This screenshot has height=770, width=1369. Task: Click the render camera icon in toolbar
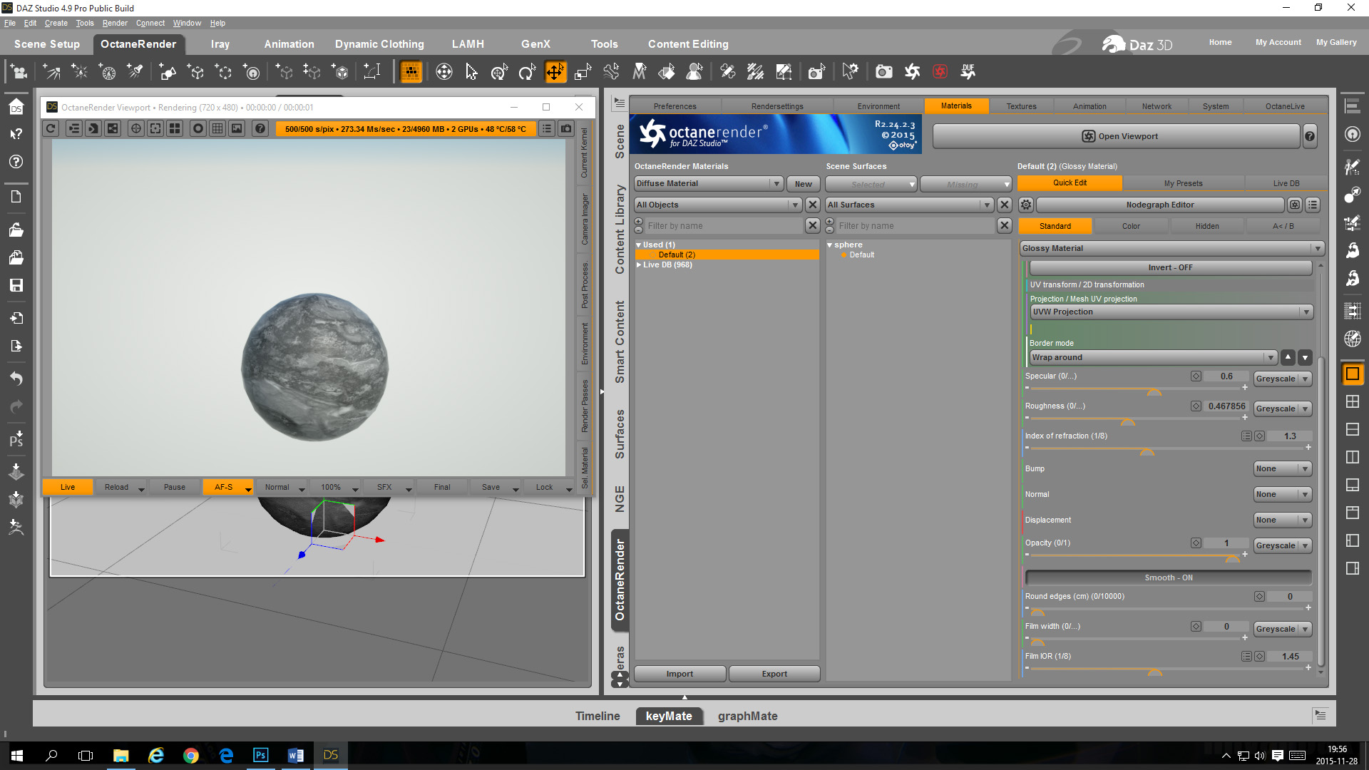[883, 71]
